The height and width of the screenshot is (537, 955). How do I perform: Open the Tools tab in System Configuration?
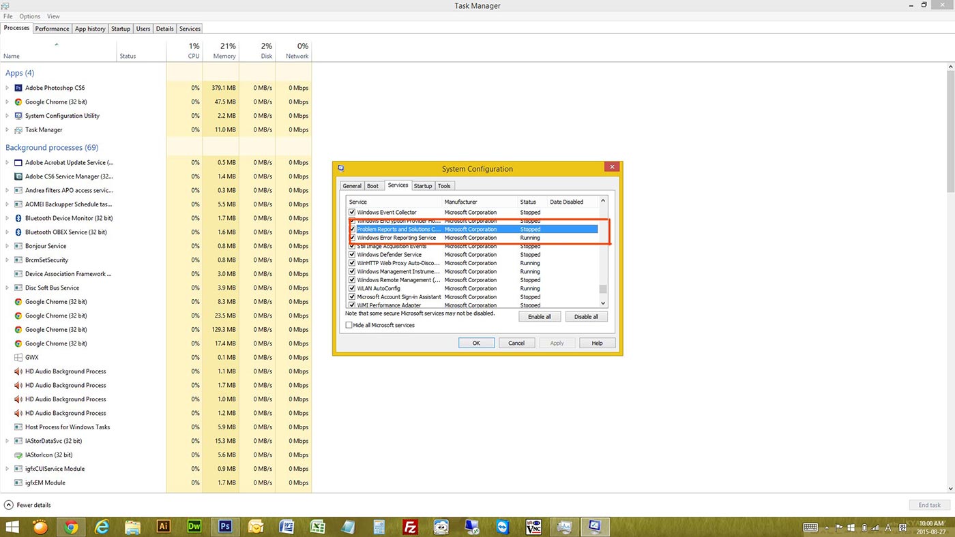click(x=444, y=186)
